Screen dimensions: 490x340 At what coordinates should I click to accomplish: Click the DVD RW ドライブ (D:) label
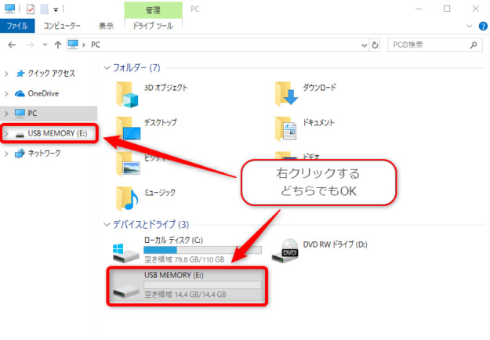(335, 244)
